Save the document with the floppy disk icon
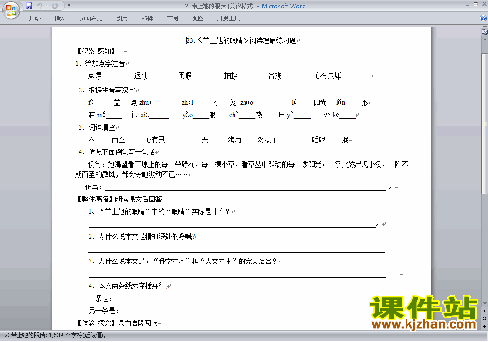This screenshot has width=488, height=342. [29, 6]
